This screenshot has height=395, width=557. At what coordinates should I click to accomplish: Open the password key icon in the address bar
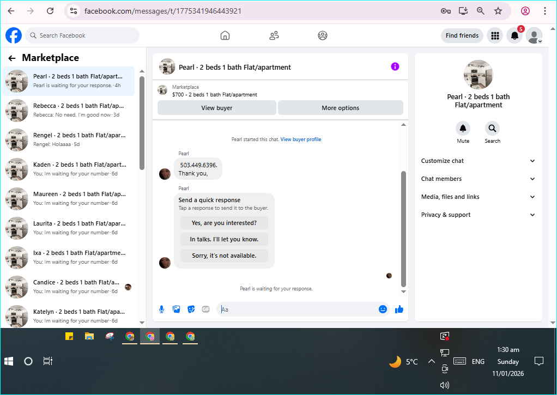pos(445,11)
